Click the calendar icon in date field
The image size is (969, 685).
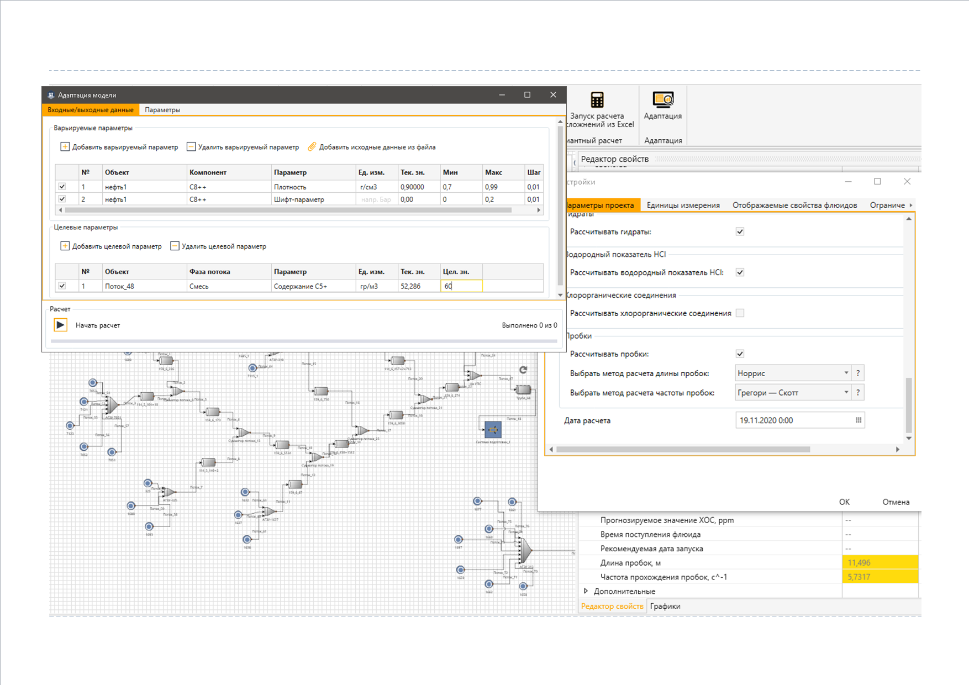click(859, 420)
